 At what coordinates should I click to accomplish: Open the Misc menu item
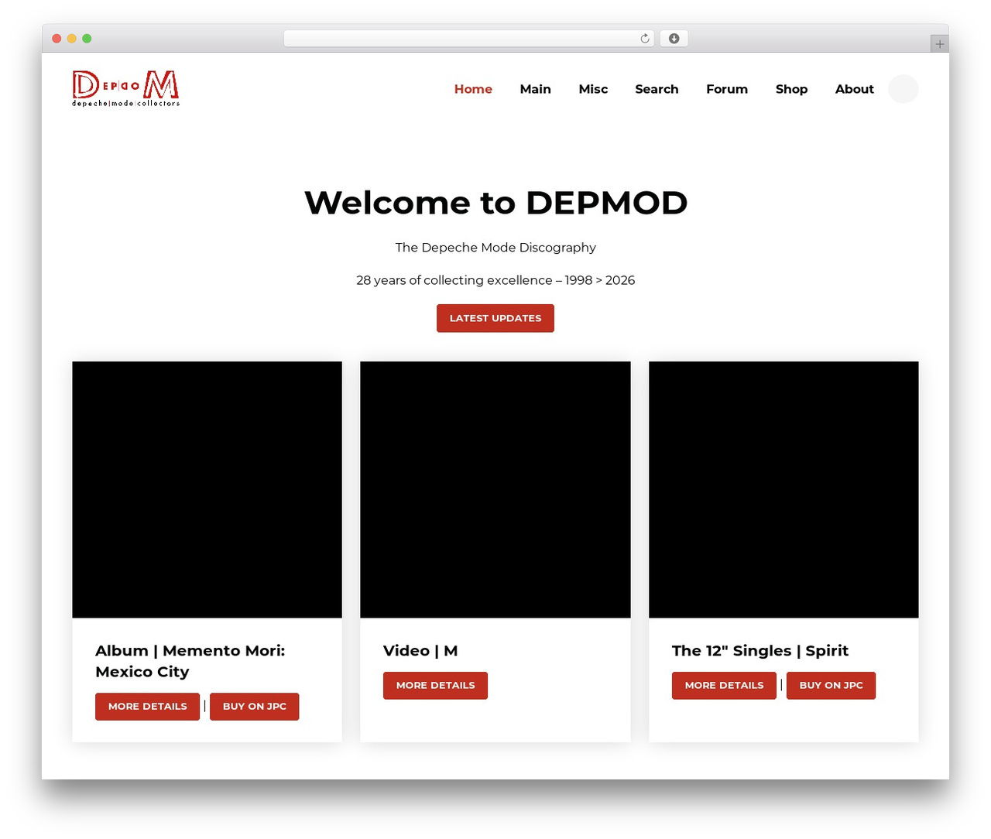pos(593,89)
